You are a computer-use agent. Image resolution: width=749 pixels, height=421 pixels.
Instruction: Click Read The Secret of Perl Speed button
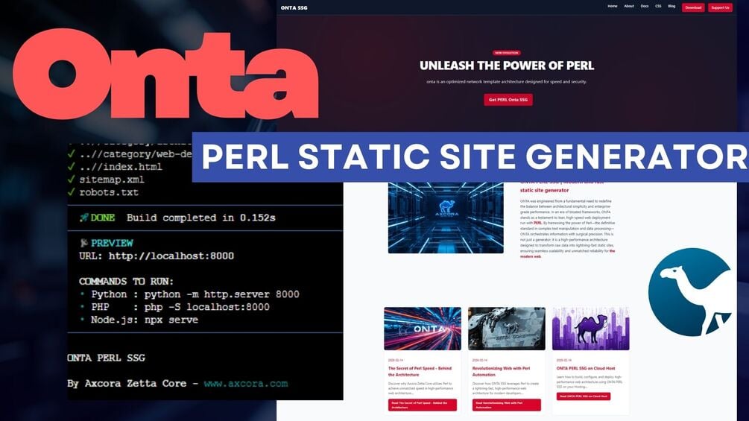[x=423, y=405]
